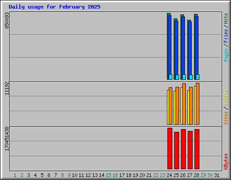Click the green day label 30 on the x-axis

pos(210,175)
